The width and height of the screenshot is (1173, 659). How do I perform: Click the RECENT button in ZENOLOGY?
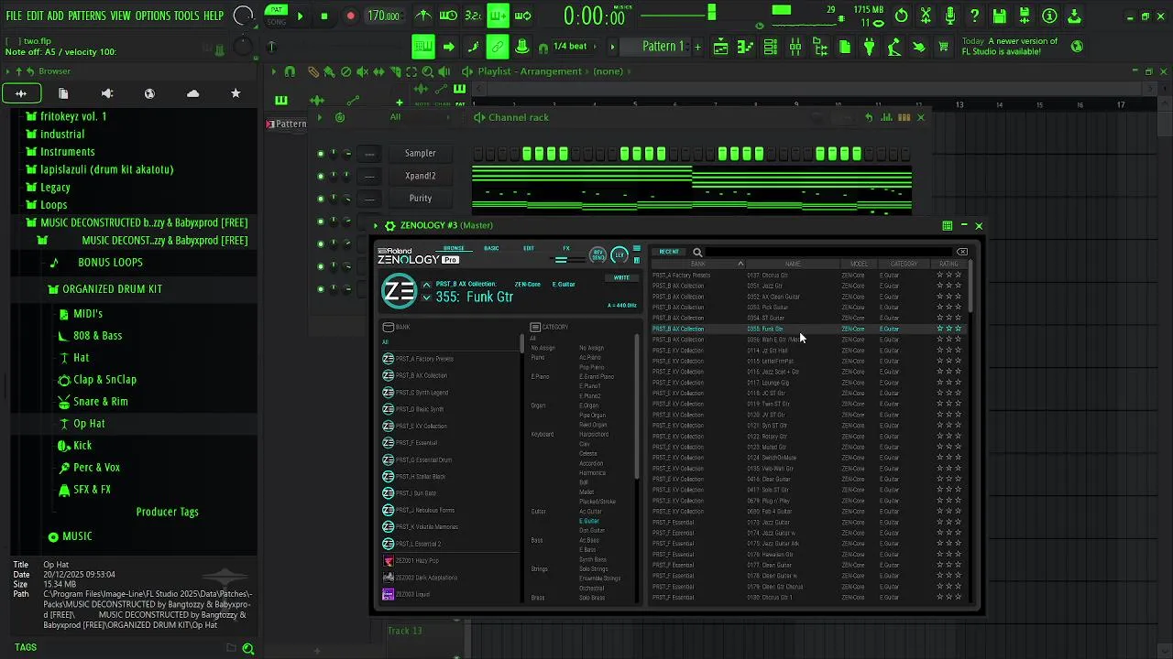pos(670,252)
